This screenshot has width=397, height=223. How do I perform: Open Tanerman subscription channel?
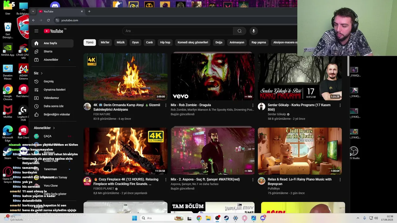point(52,169)
